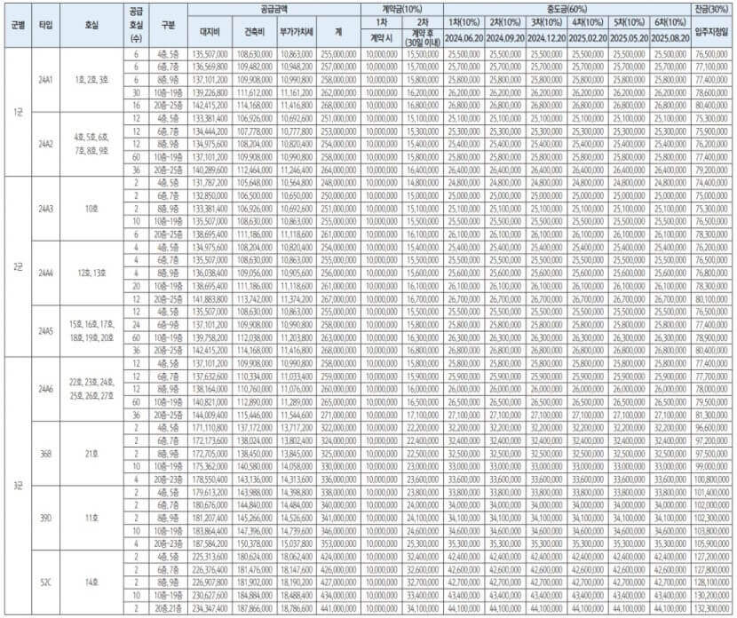Select the 24A3 type cell

coord(46,209)
